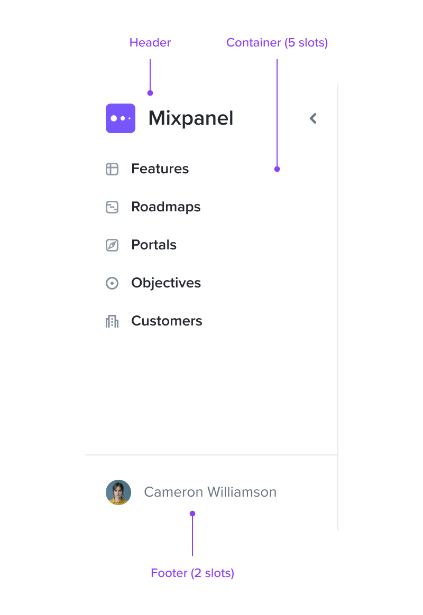The width and height of the screenshot is (423, 615).
Task: Click the purple dot next to Features
Action: pyautogui.click(x=277, y=169)
